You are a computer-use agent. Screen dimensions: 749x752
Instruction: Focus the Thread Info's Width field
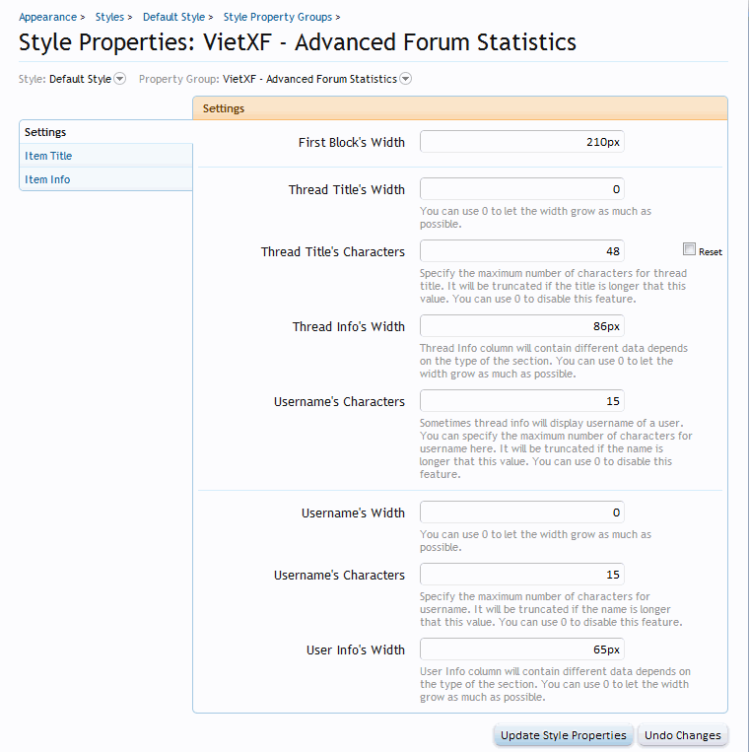pos(522,326)
